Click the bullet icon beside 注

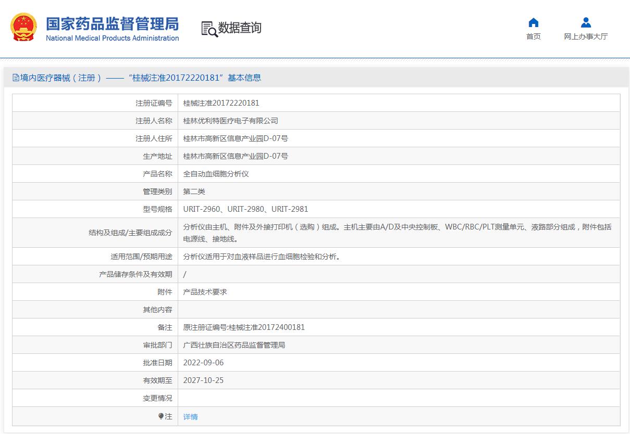[161, 416]
